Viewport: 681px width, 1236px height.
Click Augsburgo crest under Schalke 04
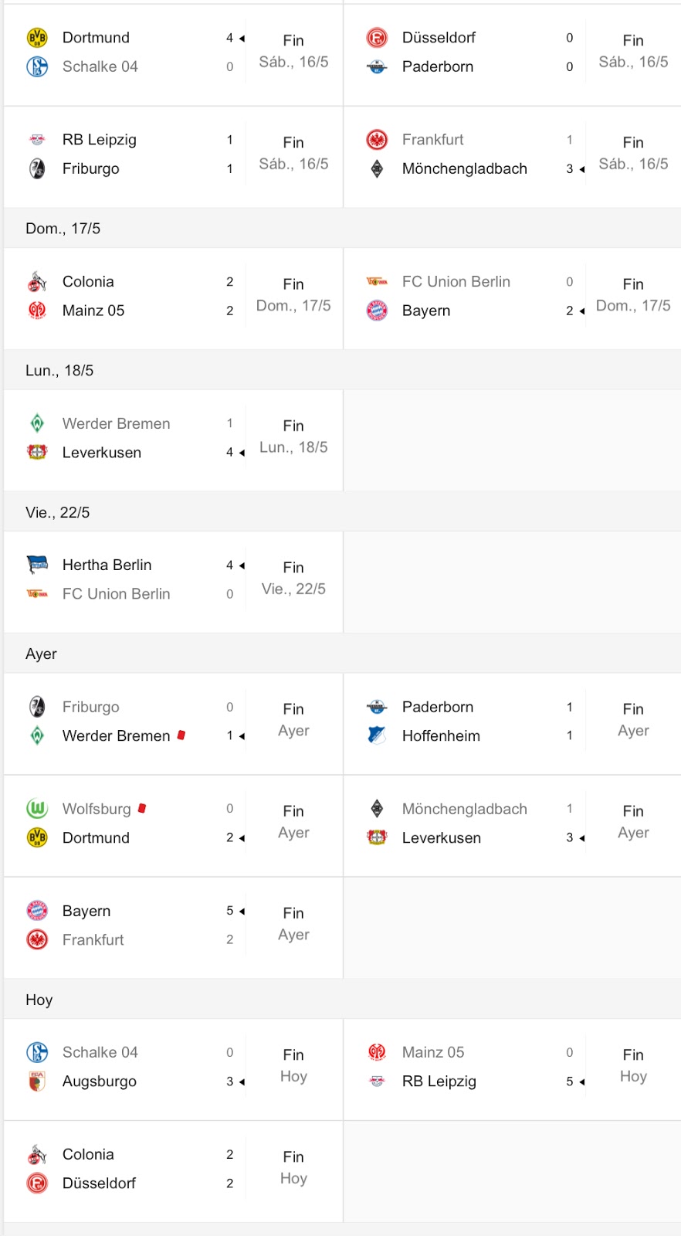37,1081
